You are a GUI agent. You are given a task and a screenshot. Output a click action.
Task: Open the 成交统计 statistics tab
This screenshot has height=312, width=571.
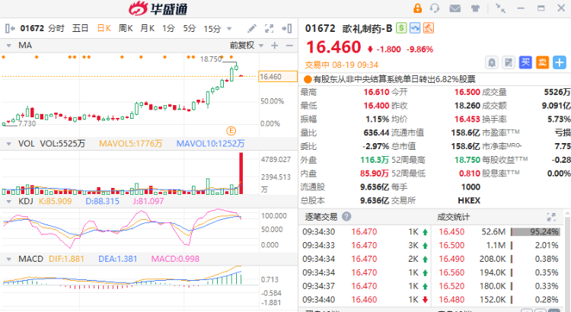pos(453,217)
